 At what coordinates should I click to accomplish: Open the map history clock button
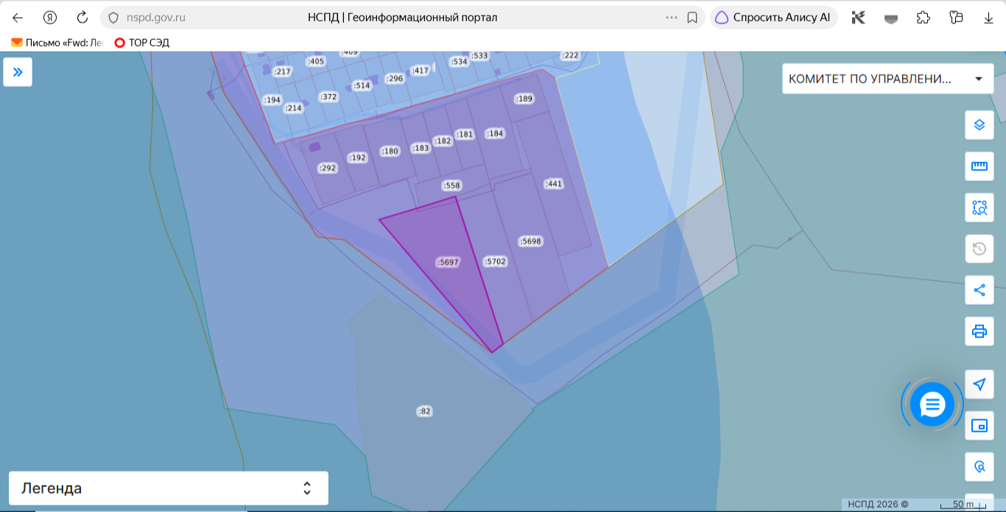point(979,248)
